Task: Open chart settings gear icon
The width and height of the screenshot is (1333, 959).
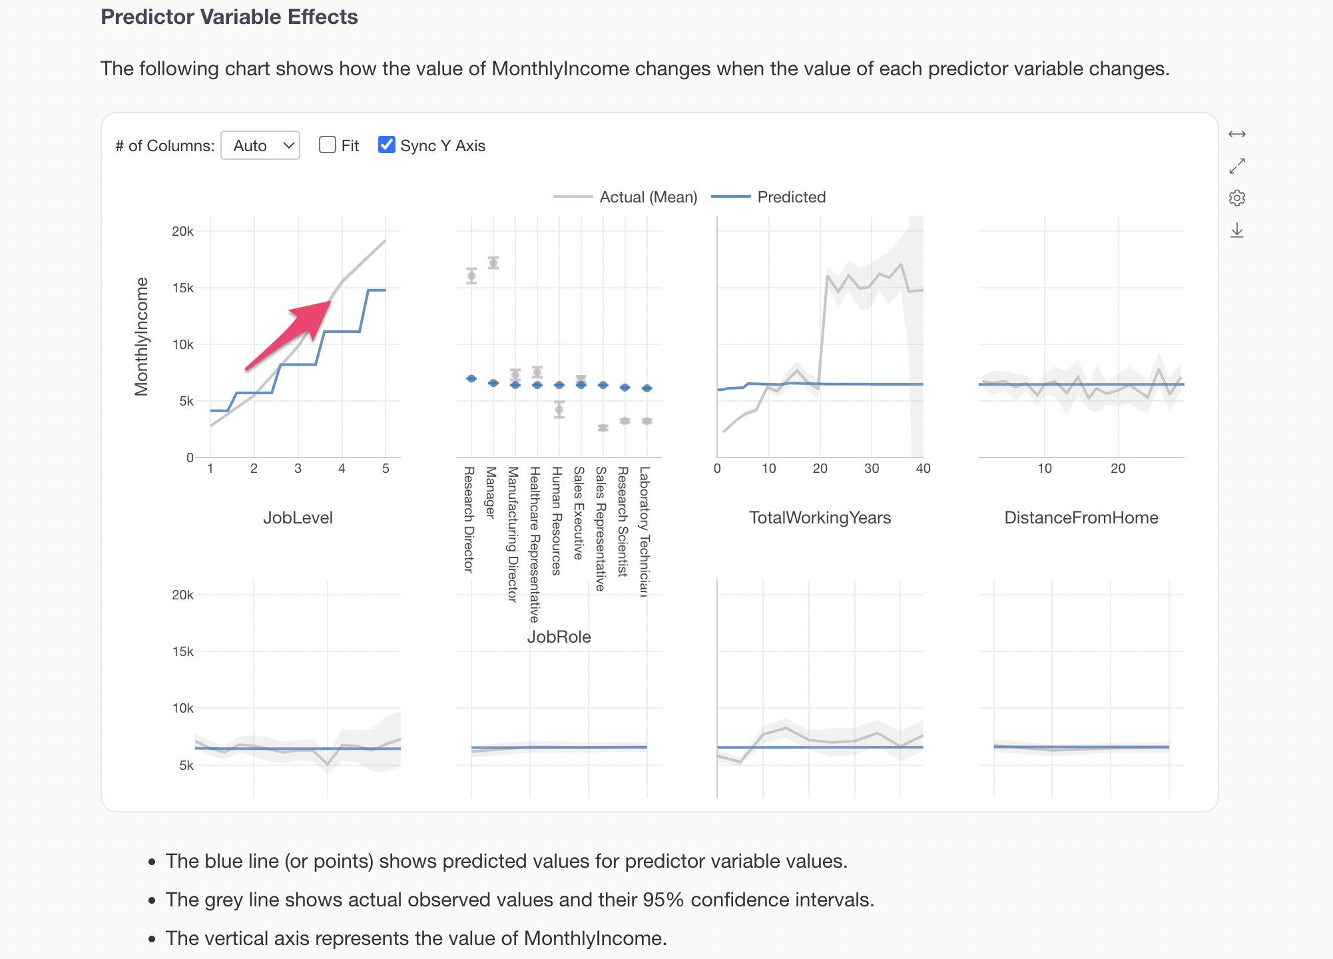Action: (x=1236, y=198)
